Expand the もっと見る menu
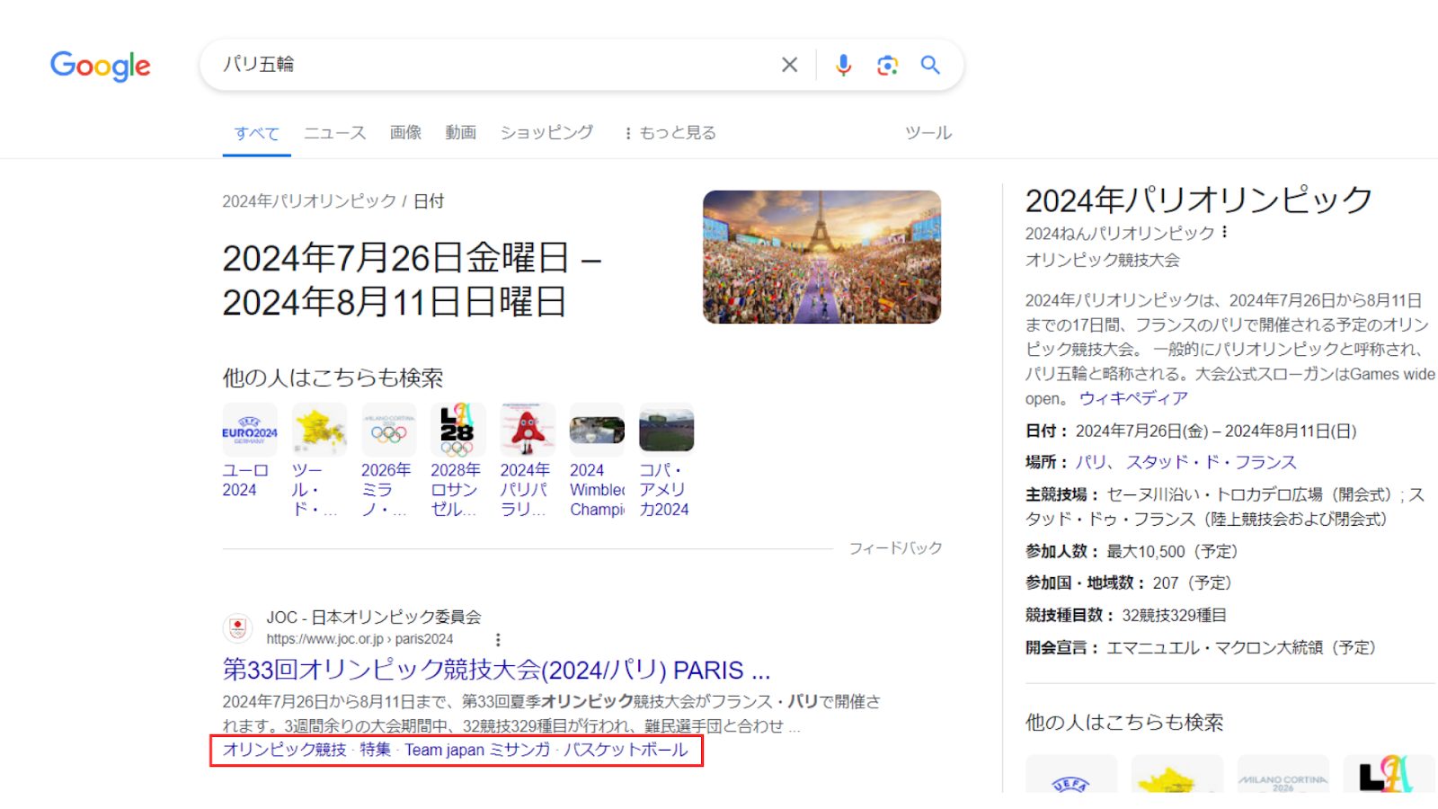Viewport: 1438px width, 809px height. (x=670, y=132)
